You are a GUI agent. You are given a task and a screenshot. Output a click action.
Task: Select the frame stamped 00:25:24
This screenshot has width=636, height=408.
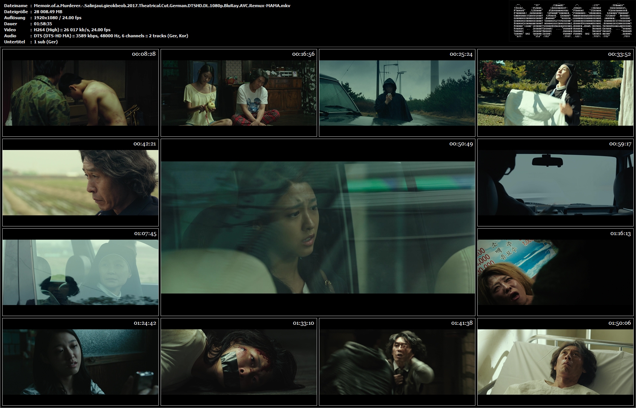397,93
